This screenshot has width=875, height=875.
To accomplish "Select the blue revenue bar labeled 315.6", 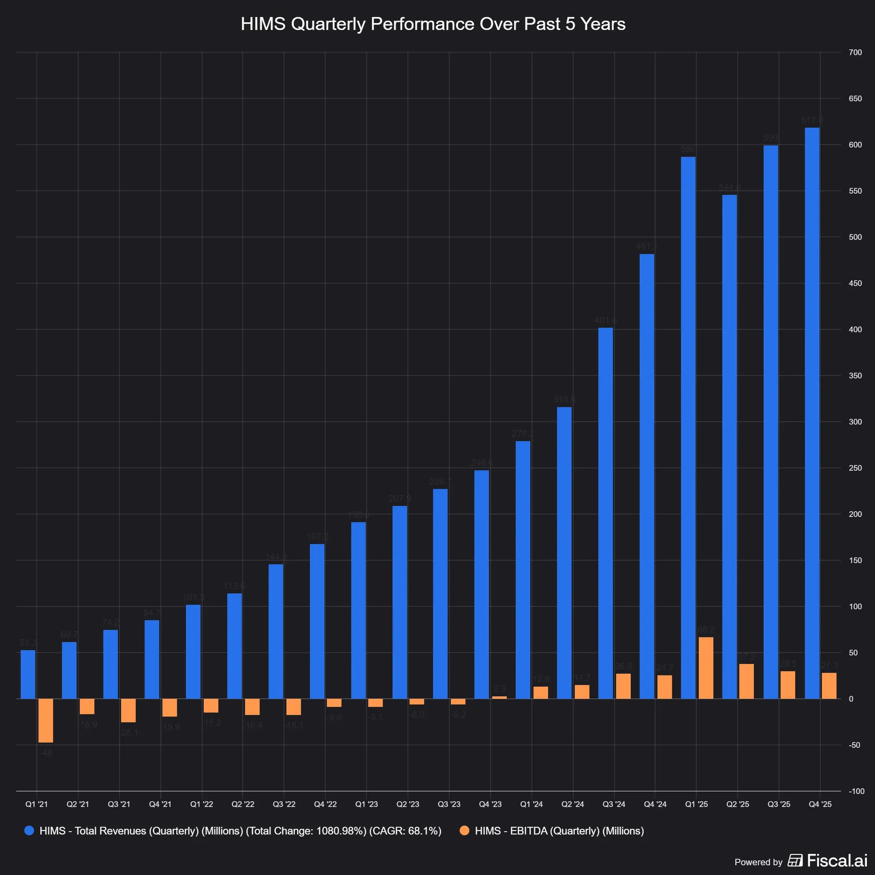I will (564, 553).
